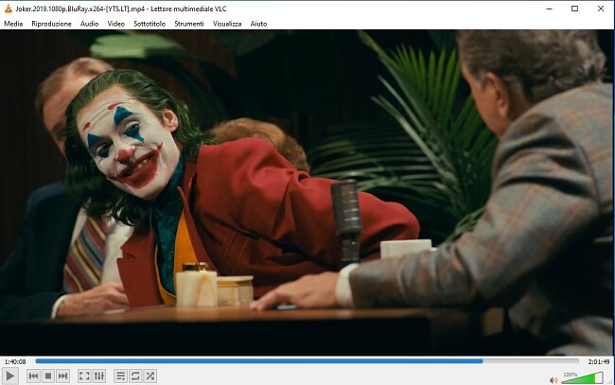
Task: Skip to next media in playlist
Action: (x=62, y=376)
